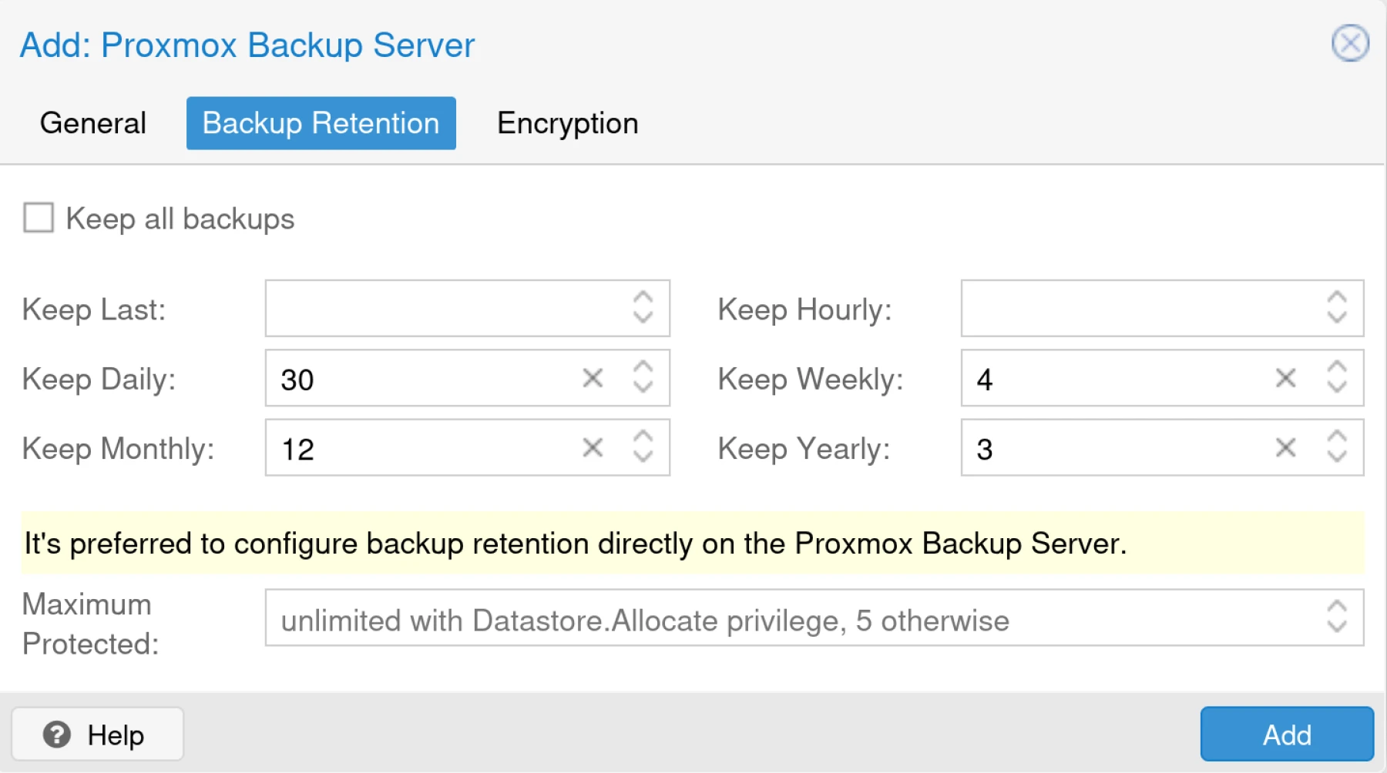Click the question mark icon on Help button
The image size is (1387, 773).
[58, 735]
